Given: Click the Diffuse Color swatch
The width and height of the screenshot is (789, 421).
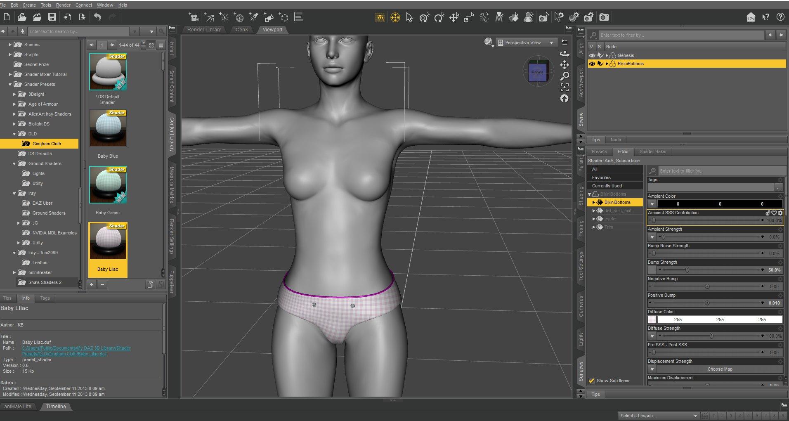Looking at the screenshot, I should pos(652,319).
